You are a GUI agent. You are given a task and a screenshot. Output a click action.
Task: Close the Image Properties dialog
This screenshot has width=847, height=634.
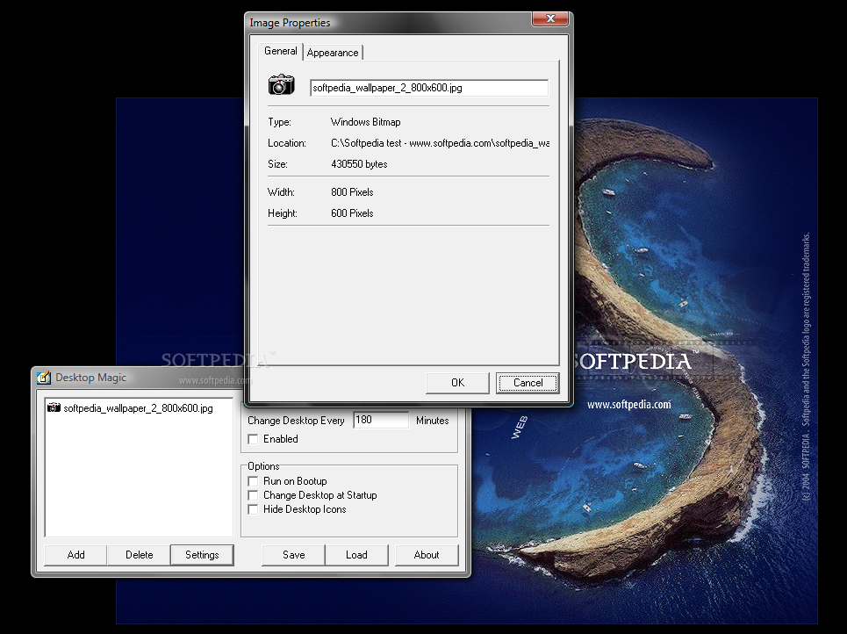pyautogui.click(x=550, y=19)
